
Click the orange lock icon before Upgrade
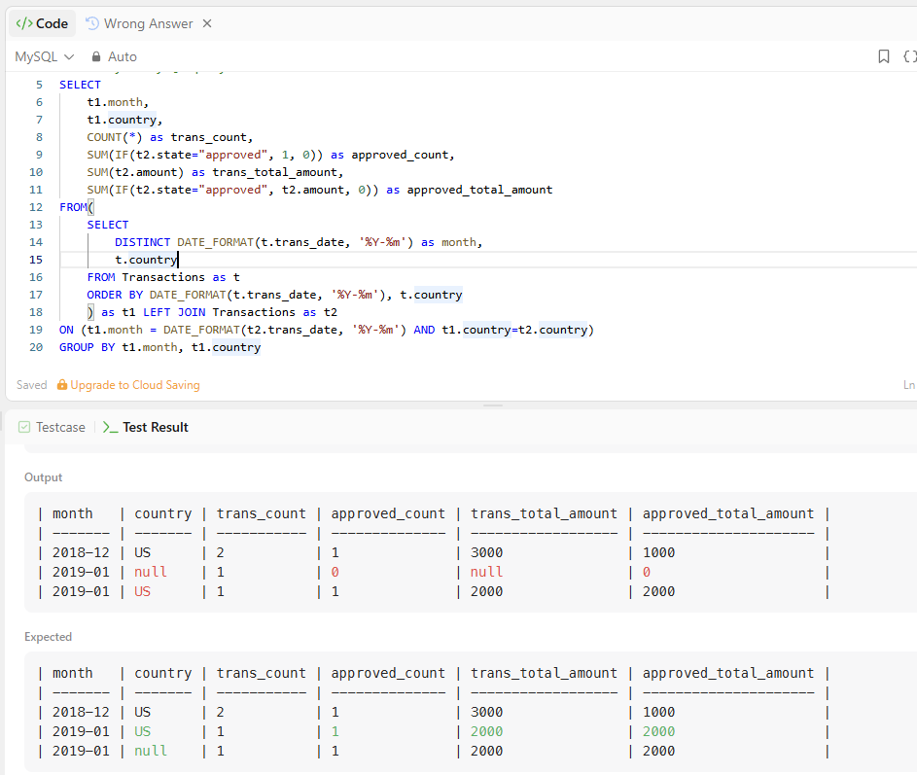(x=62, y=385)
